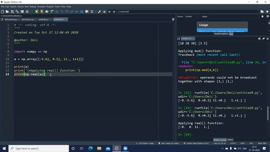Open the Consoles menu
This screenshot has width=270, height=152.
point(41,7)
